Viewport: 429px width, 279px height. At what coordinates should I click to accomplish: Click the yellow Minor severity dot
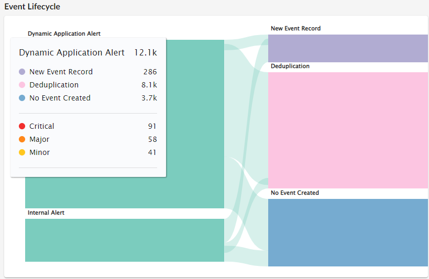point(22,152)
